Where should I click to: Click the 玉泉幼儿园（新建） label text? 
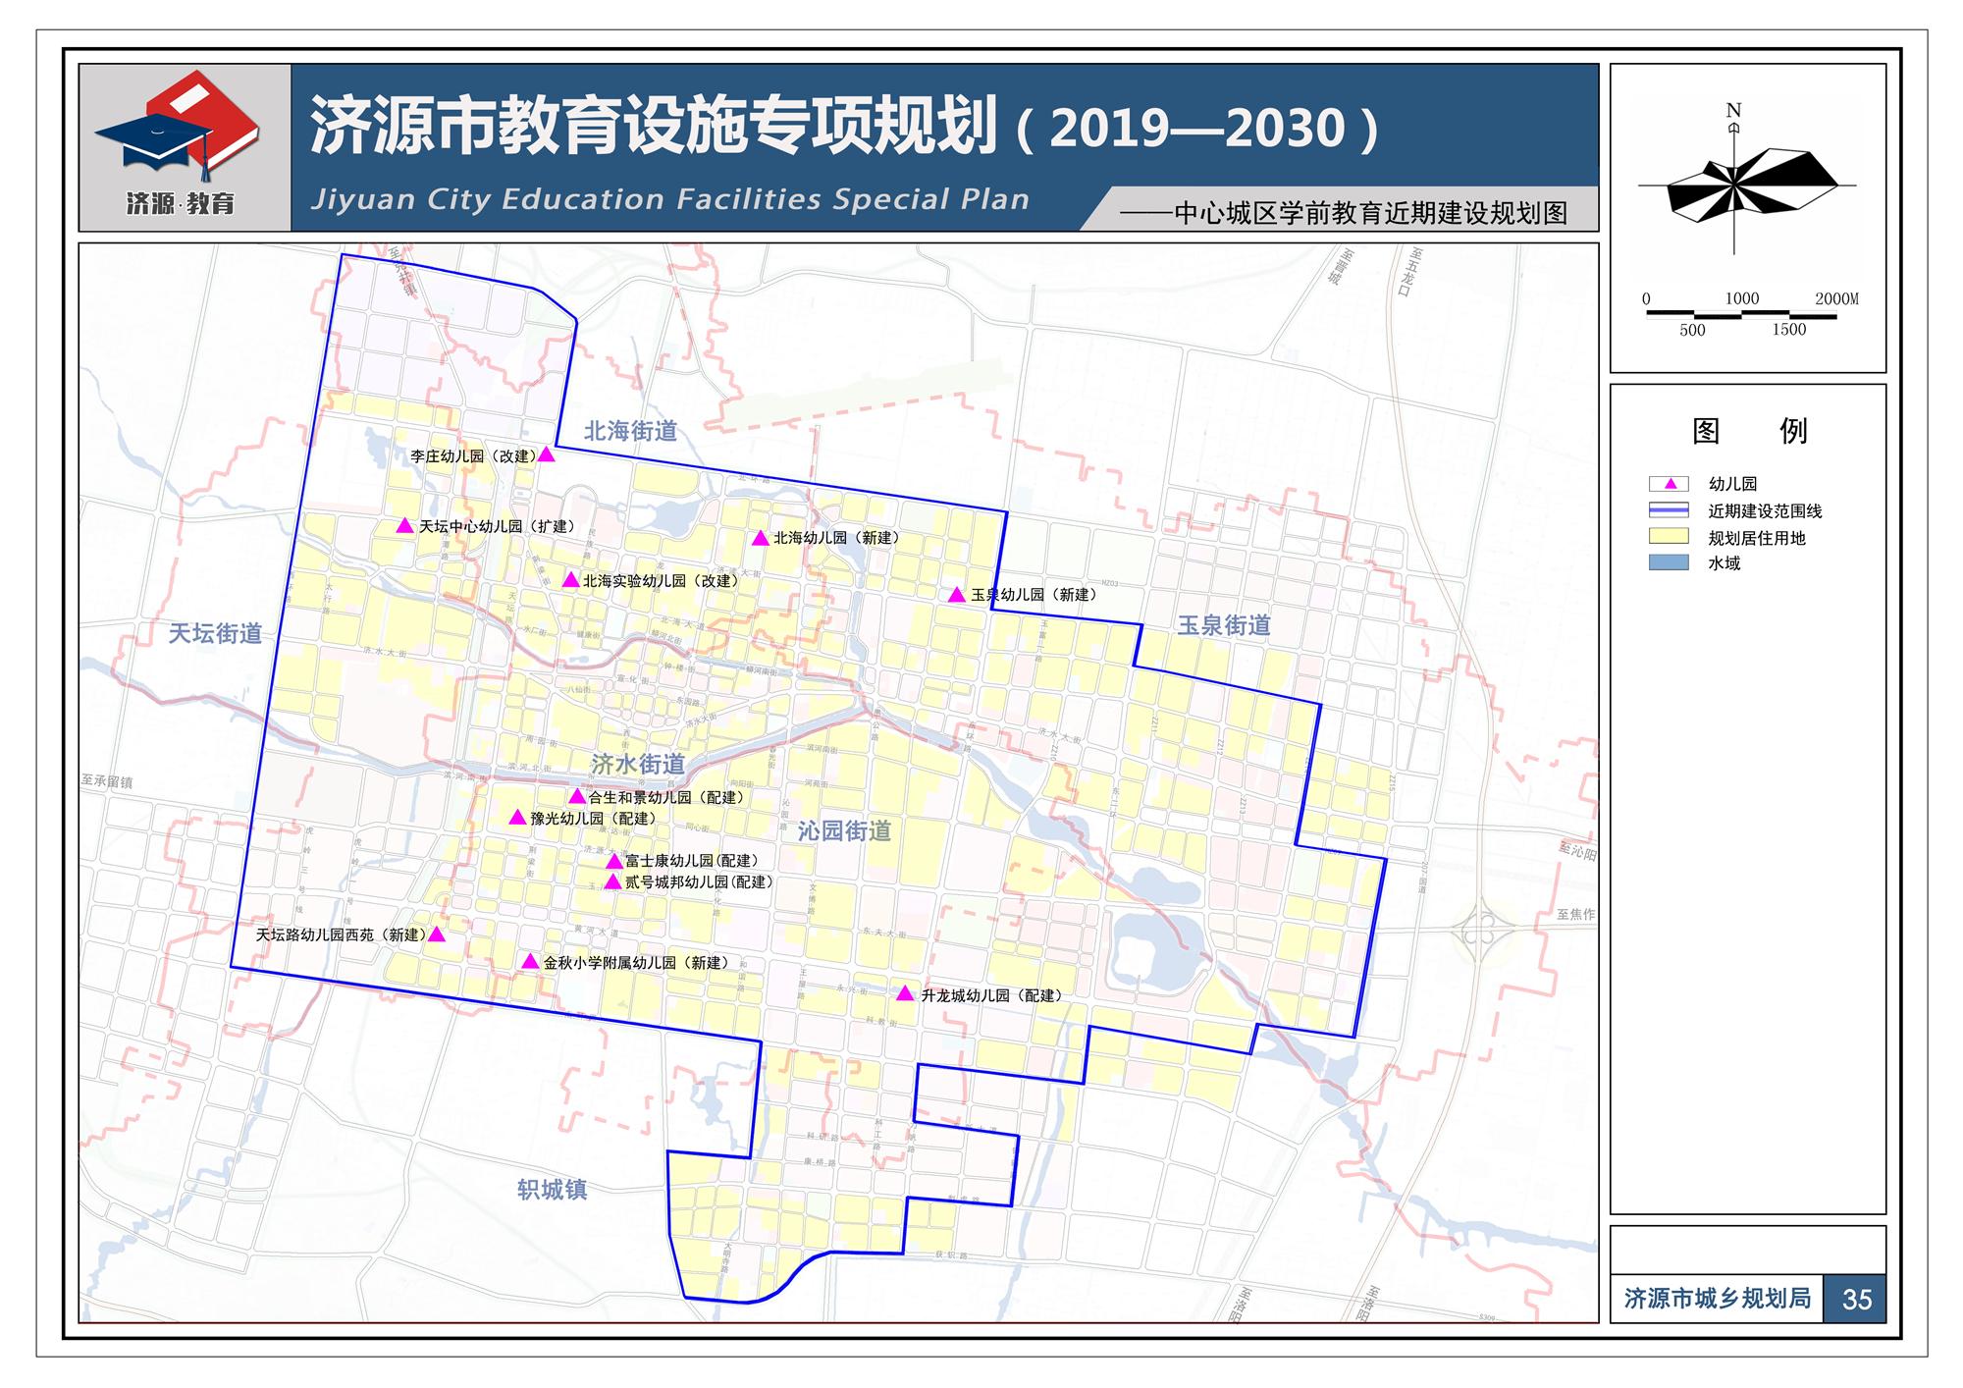(x=1035, y=596)
